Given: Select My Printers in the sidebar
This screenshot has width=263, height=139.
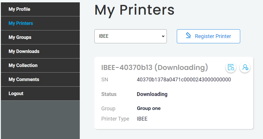Looking at the screenshot, I should [21, 23].
